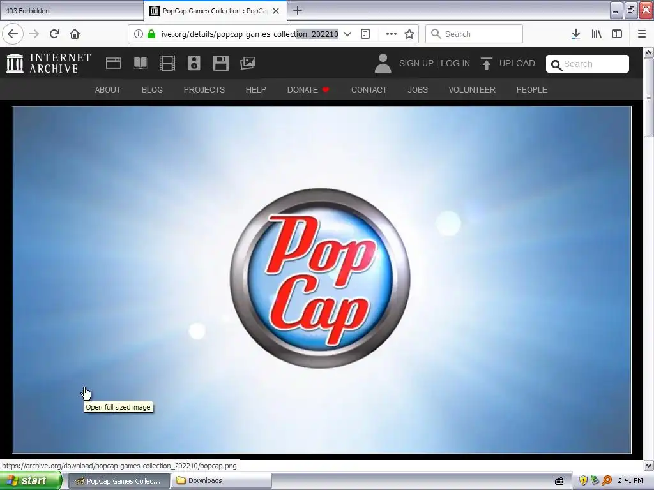Click the Internet Archive search field
Screen dimensions: 654x490
pos(588,64)
